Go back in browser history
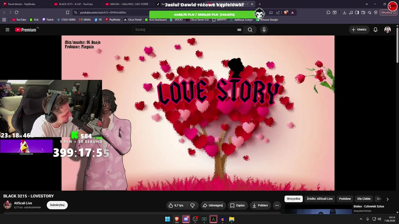This screenshot has height=224, width=399. point(4,12)
